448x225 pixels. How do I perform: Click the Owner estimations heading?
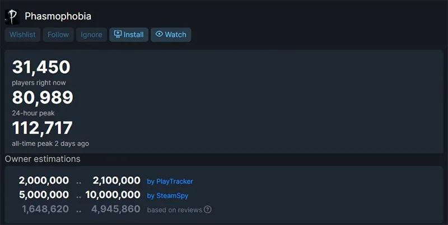click(x=43, y=159)
